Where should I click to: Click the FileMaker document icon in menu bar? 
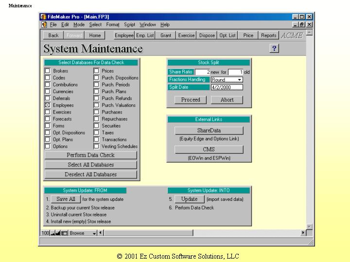coord(44,24)
